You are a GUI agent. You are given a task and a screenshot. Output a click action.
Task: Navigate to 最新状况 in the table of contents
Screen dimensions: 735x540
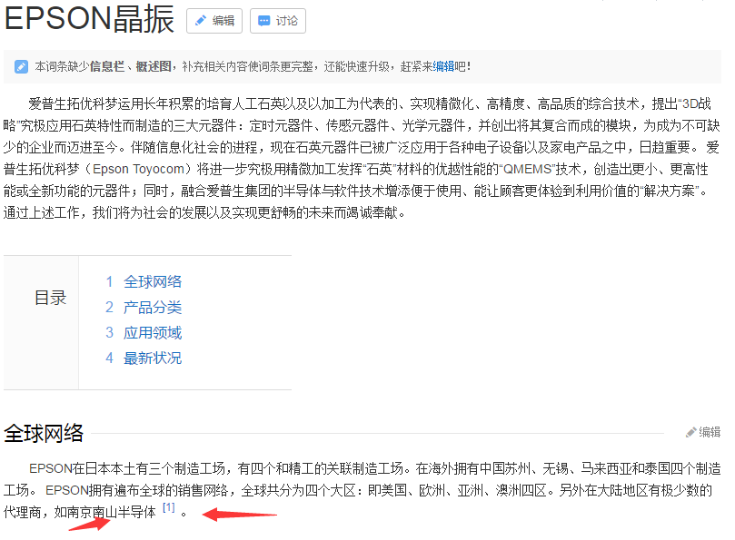coord(153,358)
